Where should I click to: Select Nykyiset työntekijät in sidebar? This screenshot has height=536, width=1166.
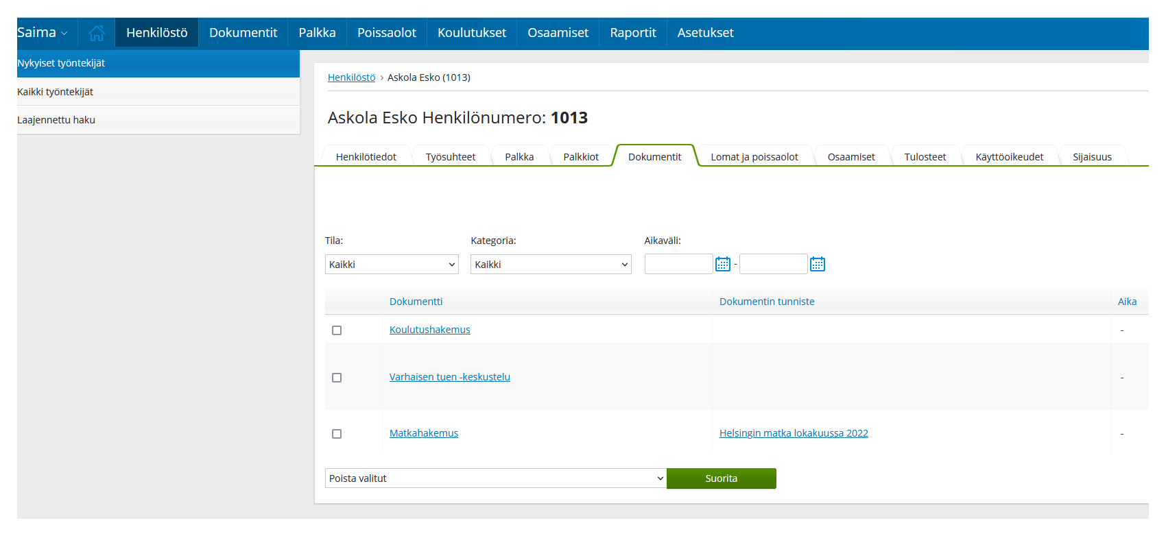(158, 63)
